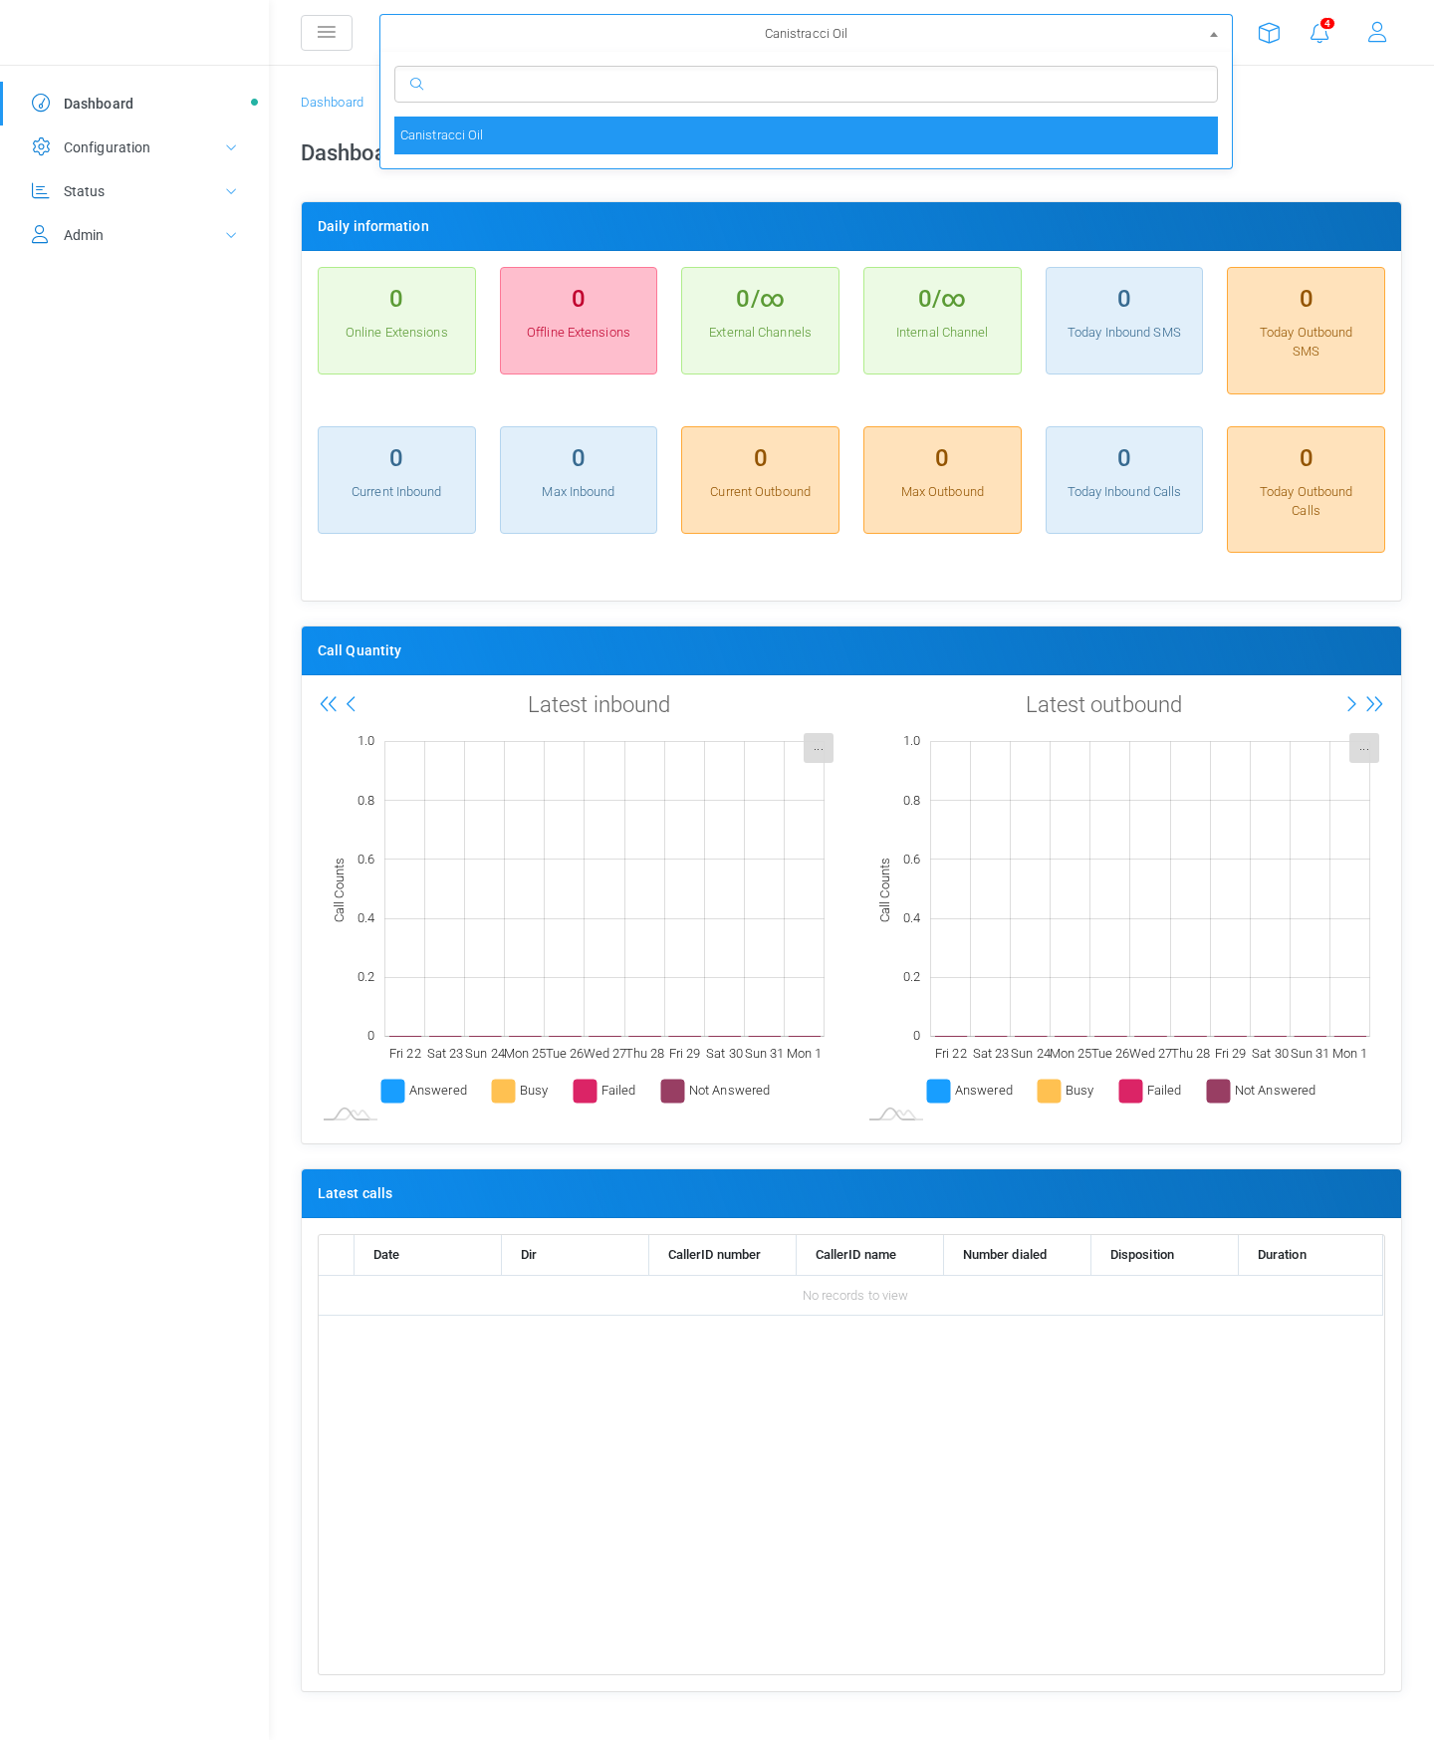1434x1740 pixels.
Task: Click the Daily information panel header
Action: 851,226
